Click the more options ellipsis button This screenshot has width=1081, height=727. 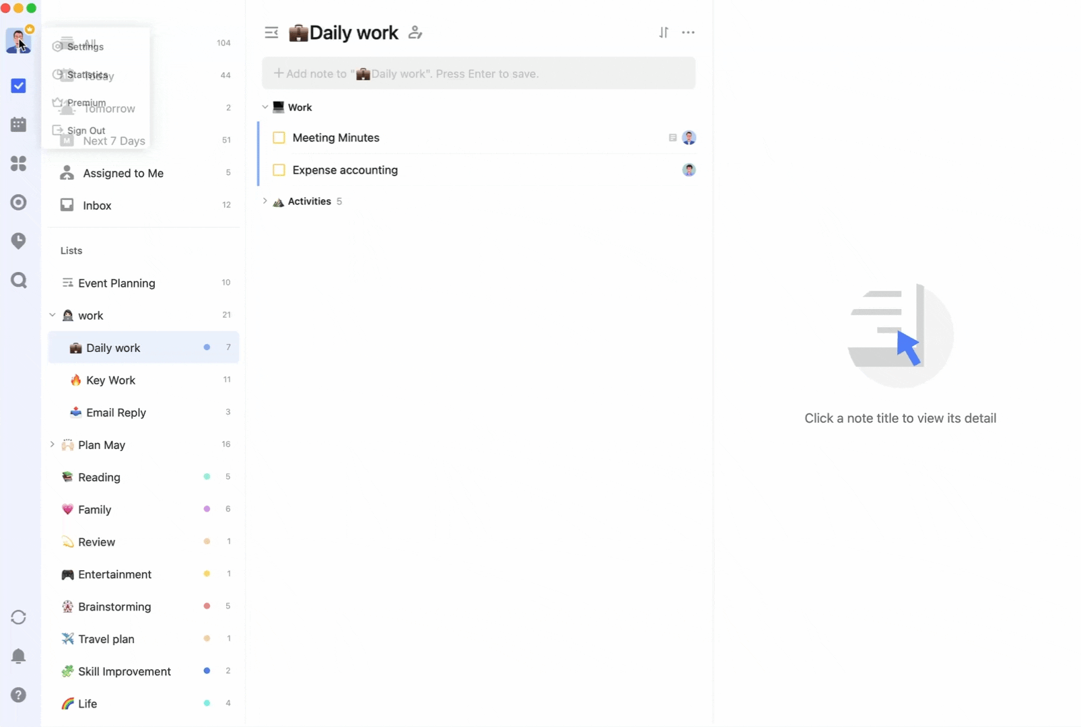pyautogui.click(x=689, y=32)
